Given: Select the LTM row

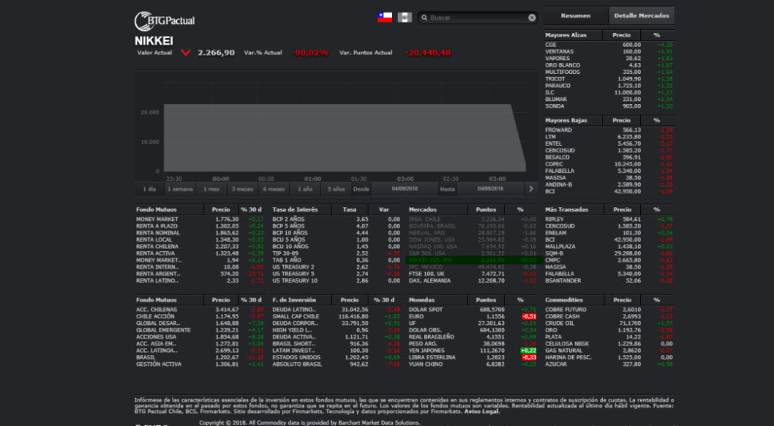Looking at the screenshot, I should (x=609, y=137).
